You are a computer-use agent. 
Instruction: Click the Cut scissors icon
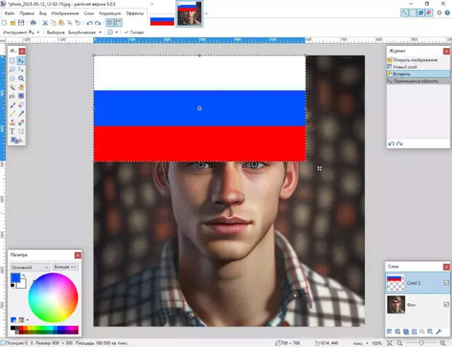pyautogui.click(x=45, y=23)
